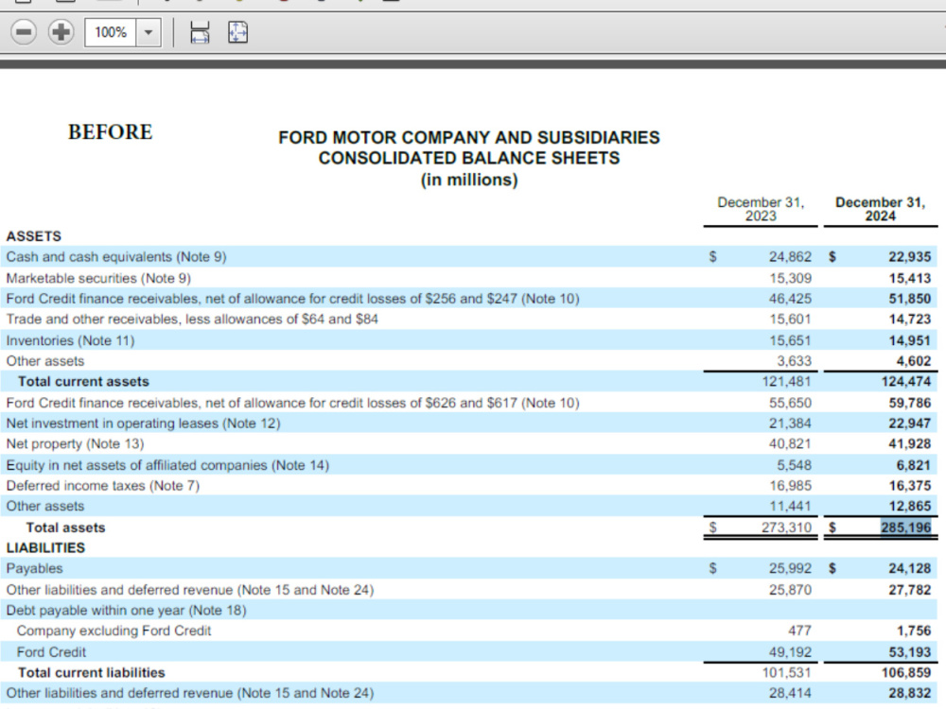Screen dimensions: 946x709
Task: Click the Net property (Note 13) label
Action: point(75,443)
